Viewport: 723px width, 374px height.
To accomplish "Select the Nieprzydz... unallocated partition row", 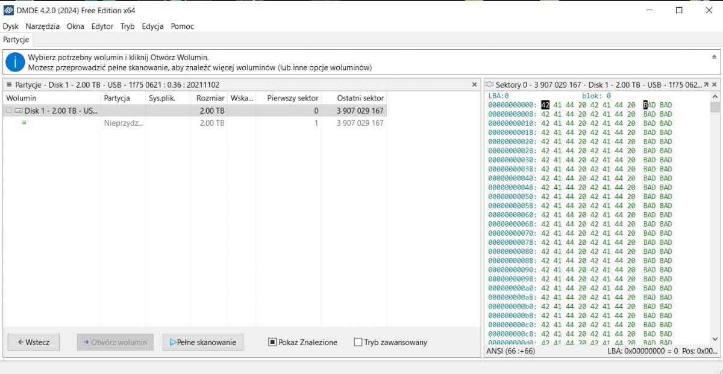I will click(195, 123).
